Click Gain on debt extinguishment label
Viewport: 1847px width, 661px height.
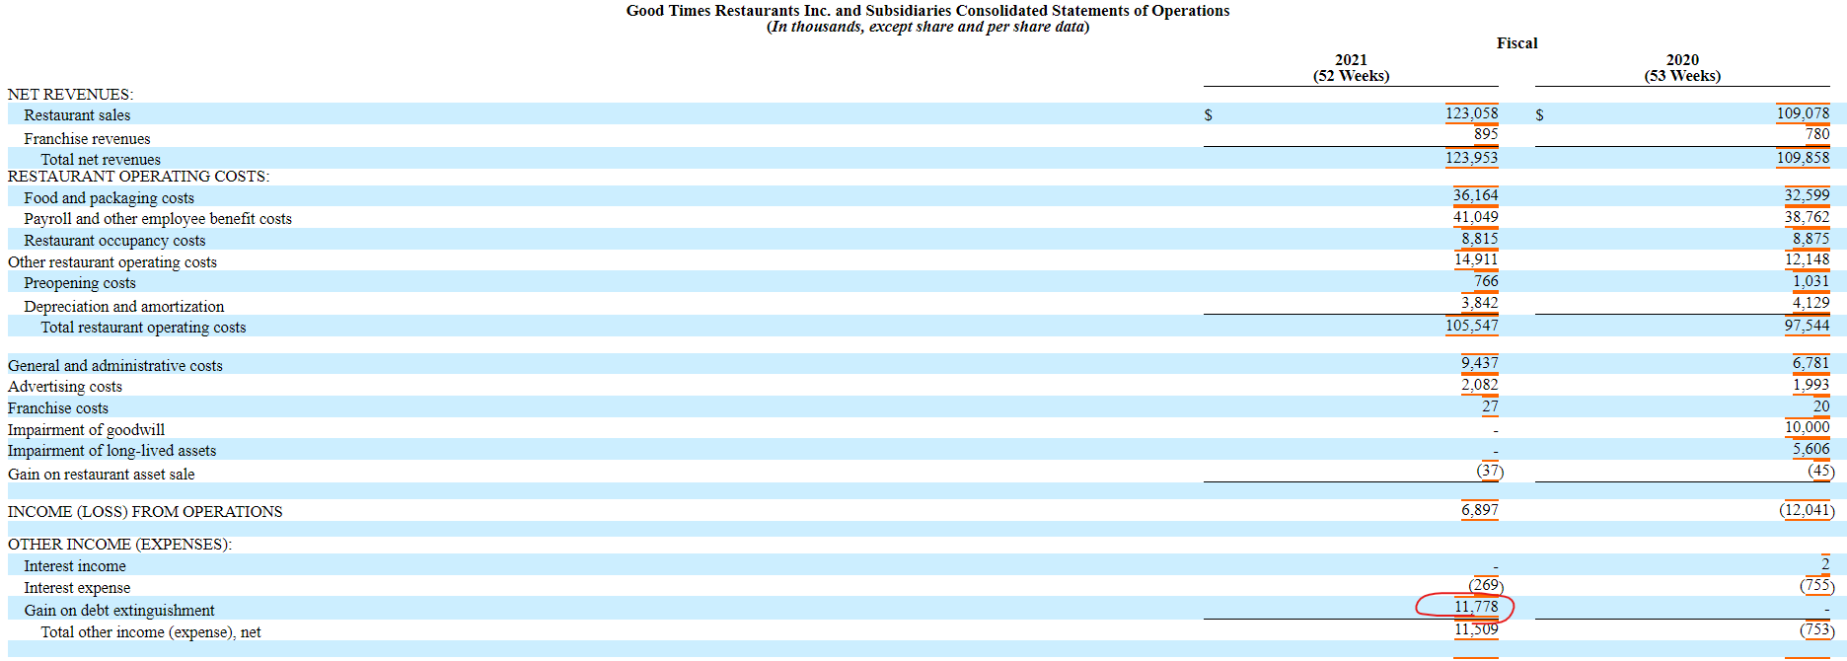[119, 611]
